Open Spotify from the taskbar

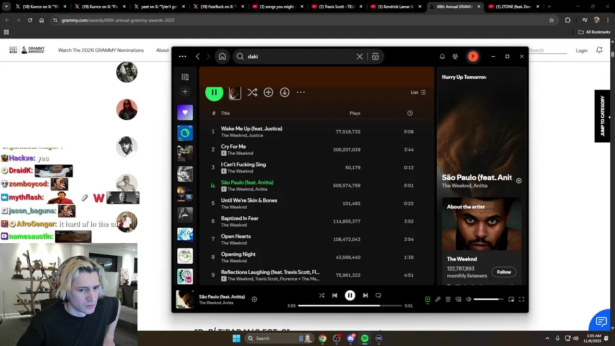pos(365,338)
